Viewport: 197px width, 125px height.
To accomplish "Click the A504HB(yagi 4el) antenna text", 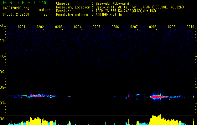I will [111, 15].
